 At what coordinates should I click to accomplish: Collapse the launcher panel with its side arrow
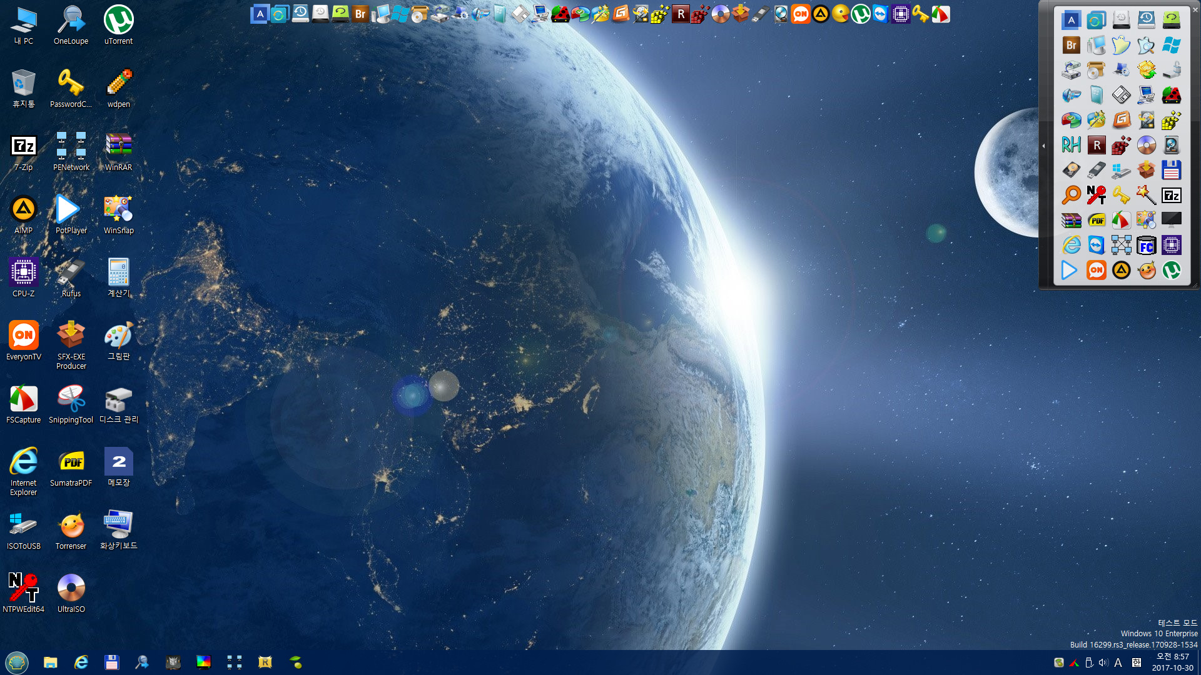pos(1043,146)
